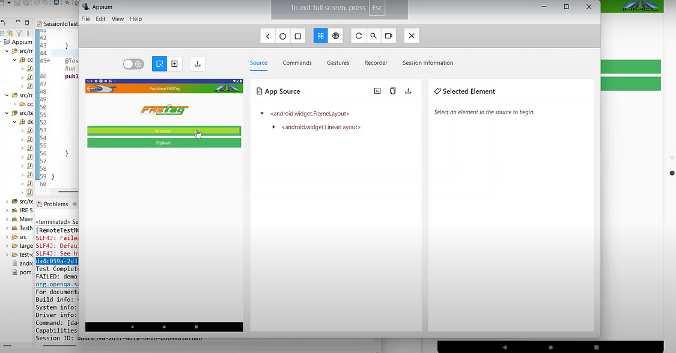Screen dimensions: 676x353
Task: Collapse the android.widget.FrameLayout node
Action: click(x=262, y=114)
